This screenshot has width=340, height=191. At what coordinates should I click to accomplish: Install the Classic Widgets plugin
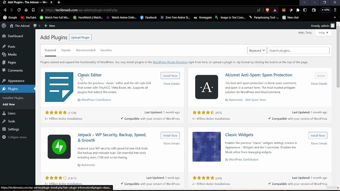[x=318, y=135]
